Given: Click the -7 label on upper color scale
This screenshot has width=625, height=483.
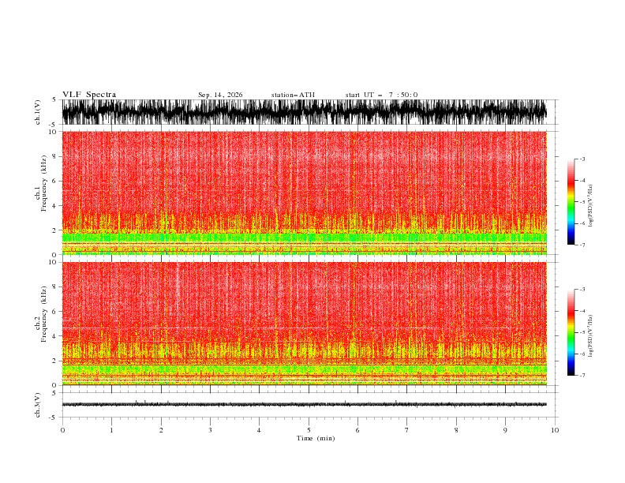Looking at the screenshot, I should pos(582,245).
